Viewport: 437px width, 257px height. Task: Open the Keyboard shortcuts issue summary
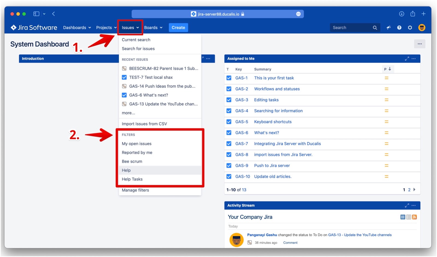273,122
